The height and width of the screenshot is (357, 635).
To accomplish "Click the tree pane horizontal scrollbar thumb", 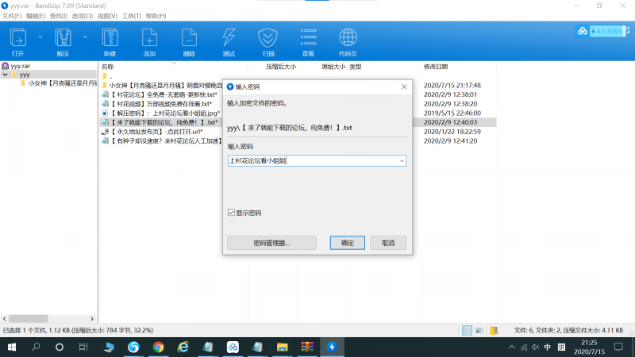I will pos(29,319).
